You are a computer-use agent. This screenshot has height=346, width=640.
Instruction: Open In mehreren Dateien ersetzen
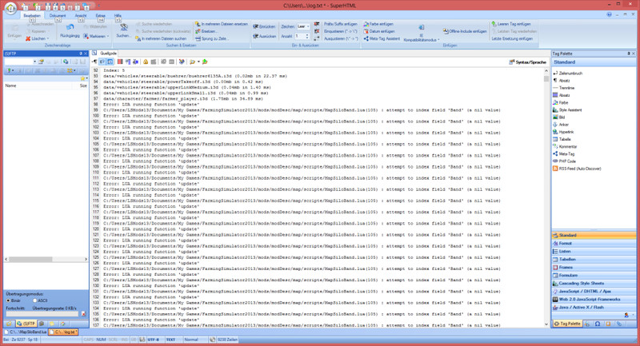[x=222, y=24]
